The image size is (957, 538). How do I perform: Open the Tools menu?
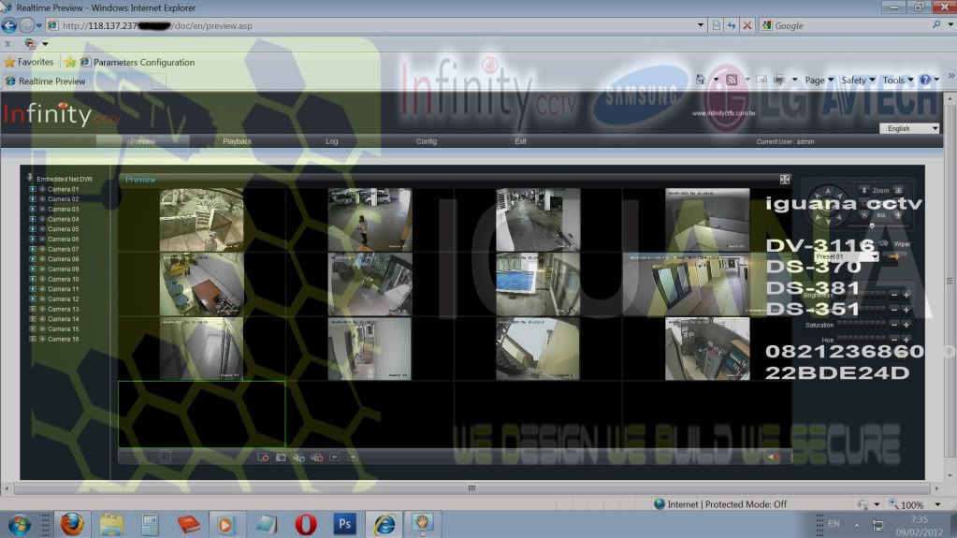[x=897, y=80]
